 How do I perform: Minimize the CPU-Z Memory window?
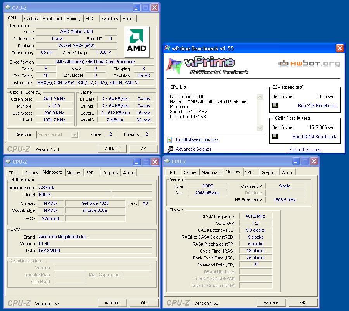[295, 162]
